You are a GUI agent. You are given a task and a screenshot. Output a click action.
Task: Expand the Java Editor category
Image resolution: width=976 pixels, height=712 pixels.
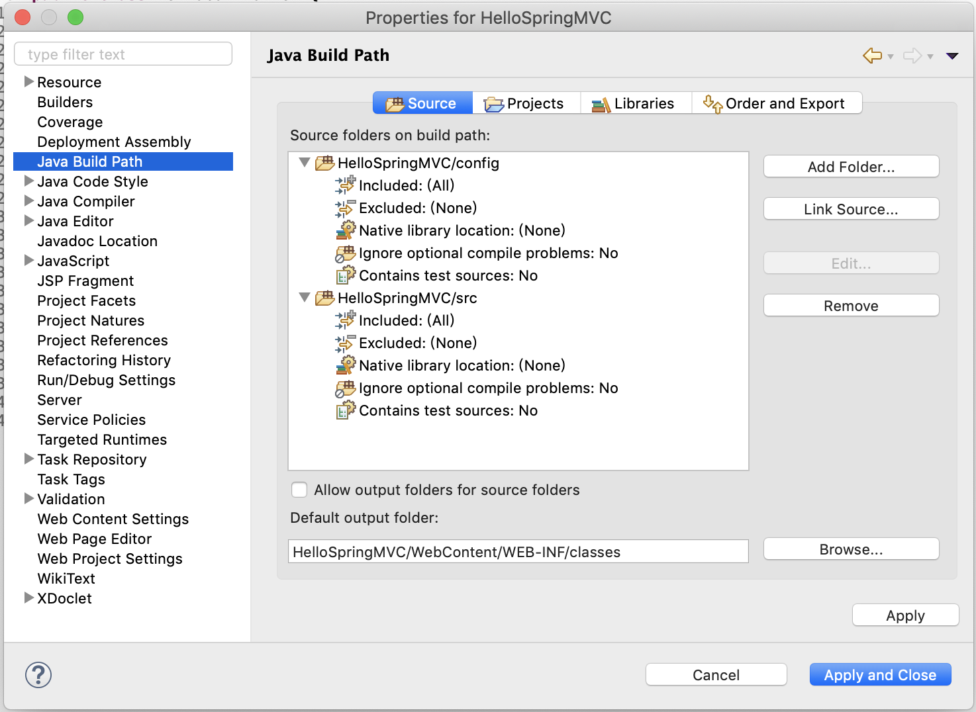click(29, 220)
